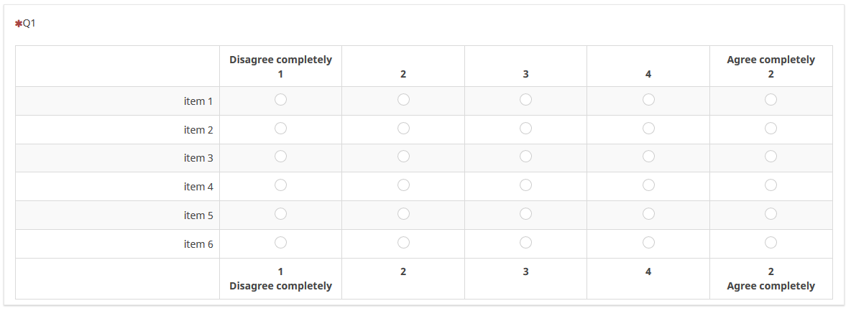Click the Q1 question title
Image resolution: width=851 pixels, height=311 pixels.
pyautogui.click(x=29, y=24)
